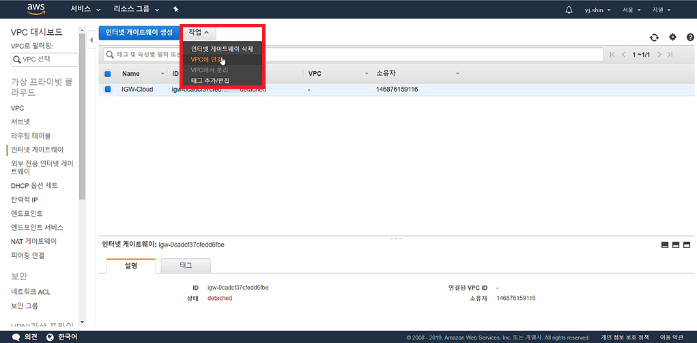This screenshot has width=697, height=343.
Task: Go to first page of results
Action: tap(612, 54)
